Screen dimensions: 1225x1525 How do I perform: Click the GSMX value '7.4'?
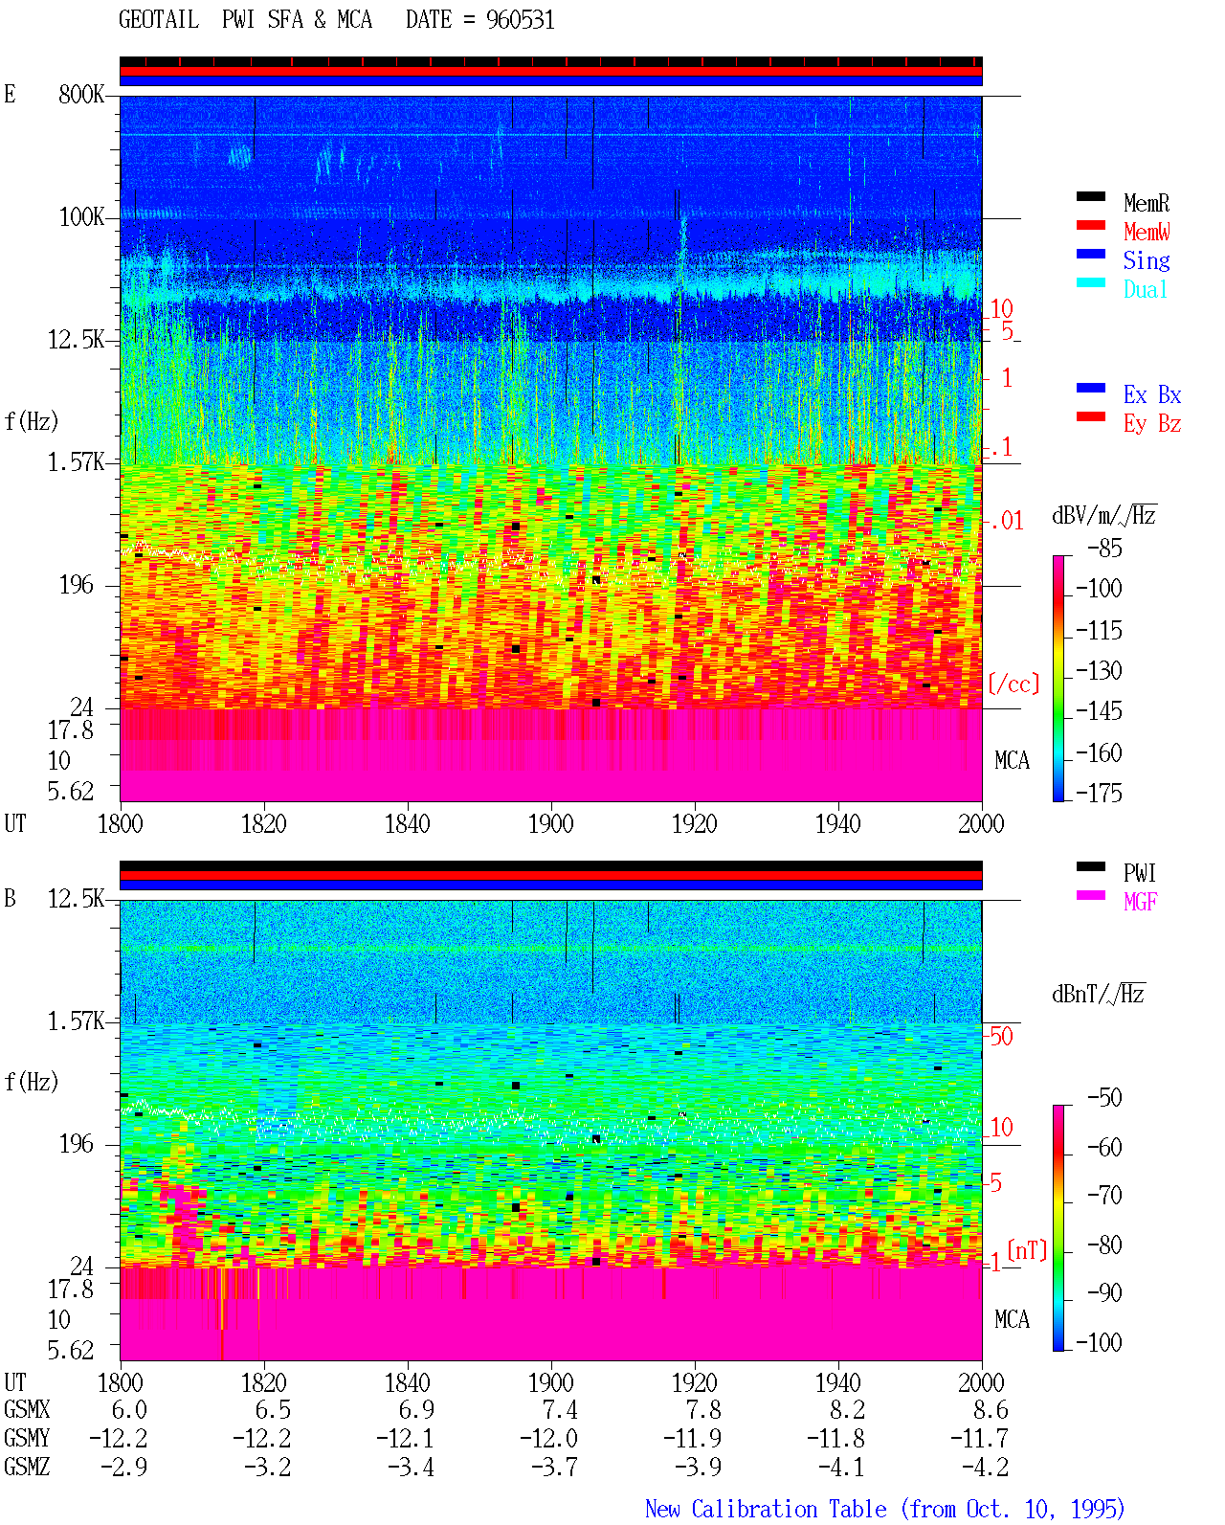click(561, 1410)
